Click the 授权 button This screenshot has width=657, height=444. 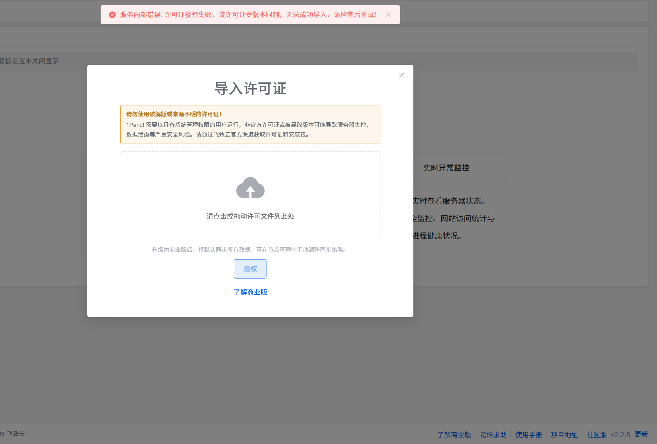(250, 269)
